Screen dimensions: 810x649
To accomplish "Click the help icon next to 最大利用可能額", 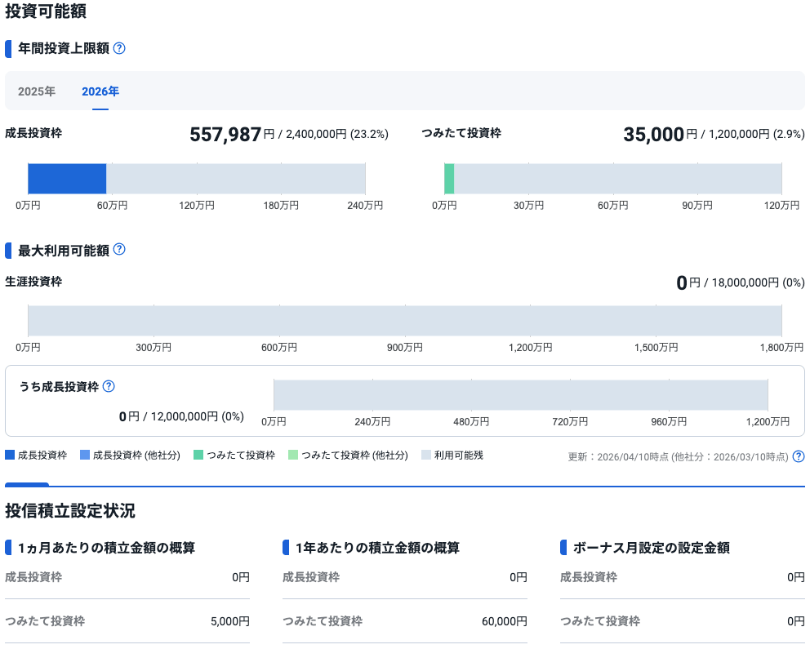I will click(x=119, y=250).
